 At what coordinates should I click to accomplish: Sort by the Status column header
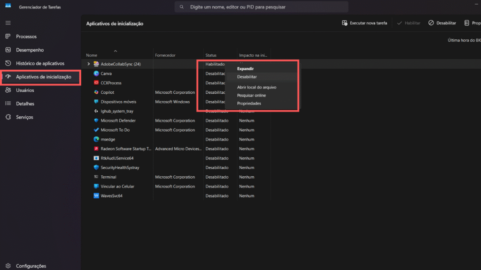[x=211, y=55]
